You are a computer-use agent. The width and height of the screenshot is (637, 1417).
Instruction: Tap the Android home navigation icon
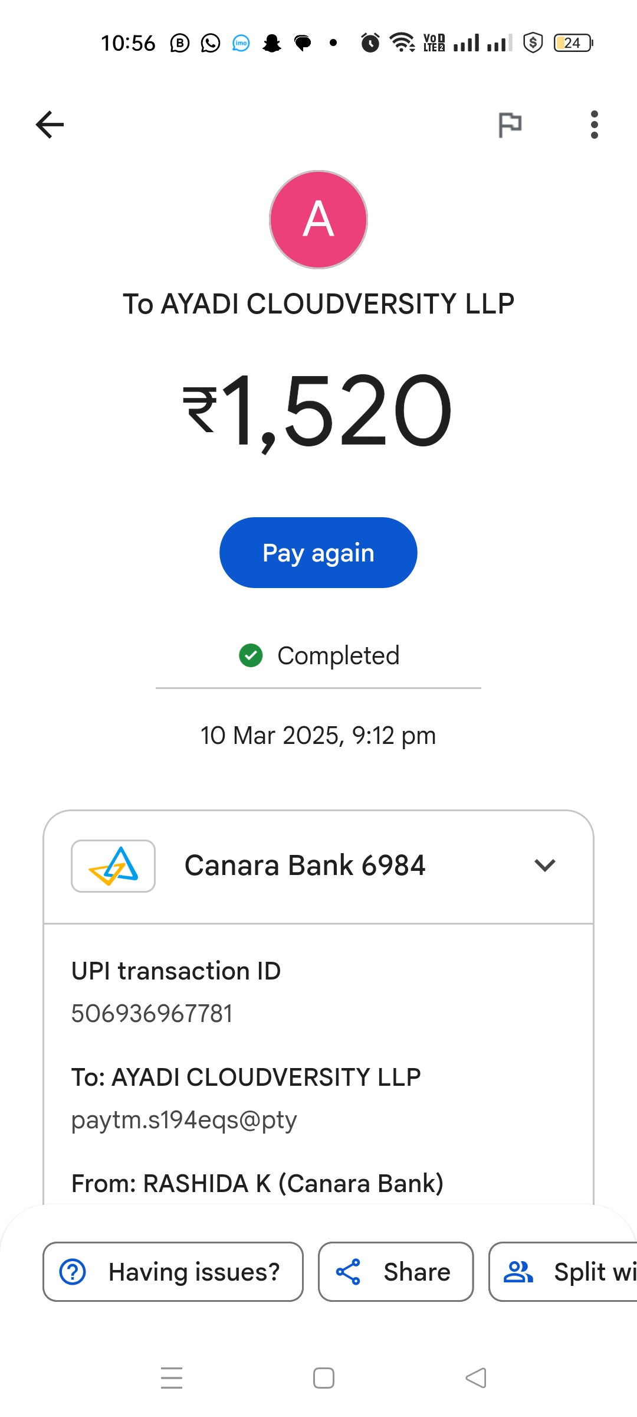[324, 1378]
